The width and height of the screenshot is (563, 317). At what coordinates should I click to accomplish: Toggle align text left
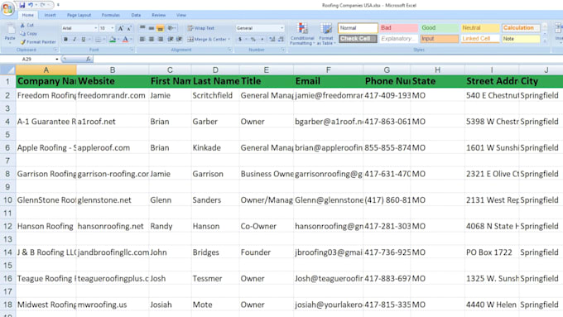click(142, 39)
